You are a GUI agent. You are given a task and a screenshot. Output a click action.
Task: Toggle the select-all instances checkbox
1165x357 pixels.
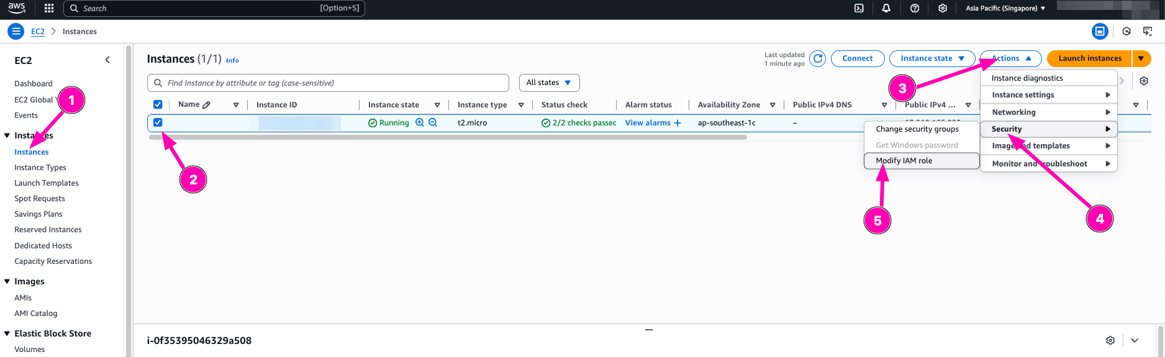158,105
